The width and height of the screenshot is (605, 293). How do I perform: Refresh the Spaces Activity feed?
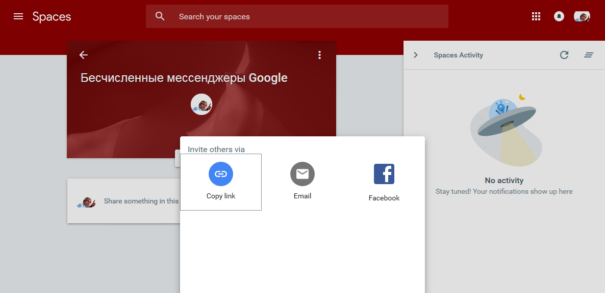point(564,55)
